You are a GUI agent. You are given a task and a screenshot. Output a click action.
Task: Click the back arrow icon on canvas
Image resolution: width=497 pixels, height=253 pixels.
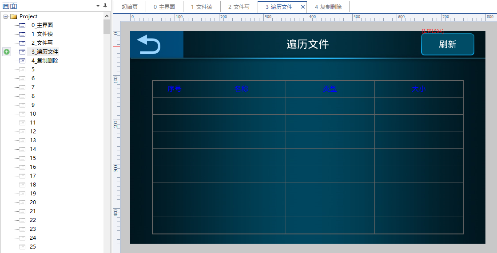pos(149,44)
